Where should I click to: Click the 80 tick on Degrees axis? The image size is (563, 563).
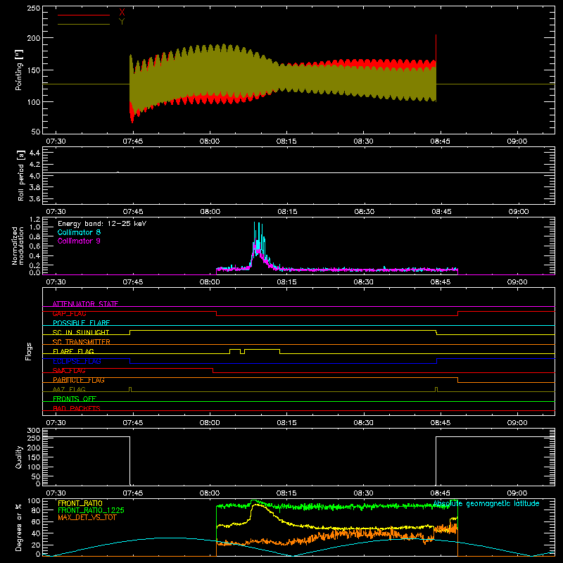click(x=36, y=510)
